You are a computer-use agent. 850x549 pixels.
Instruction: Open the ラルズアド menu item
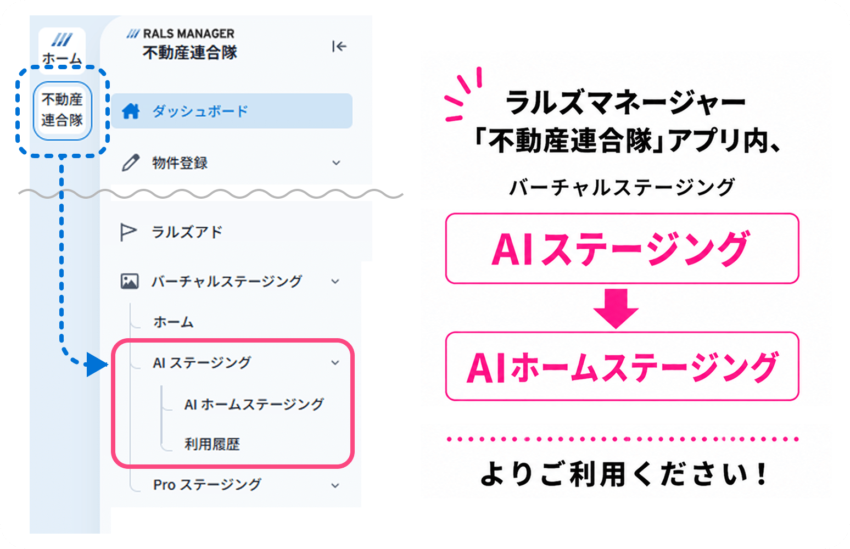point(186,232)
